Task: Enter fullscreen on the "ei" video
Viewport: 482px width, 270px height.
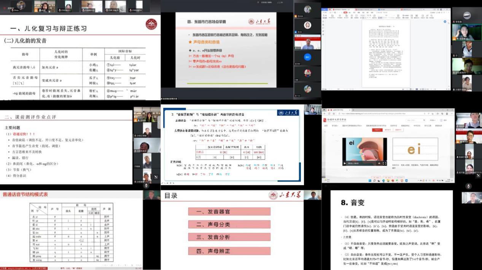Action: [384, 163]
